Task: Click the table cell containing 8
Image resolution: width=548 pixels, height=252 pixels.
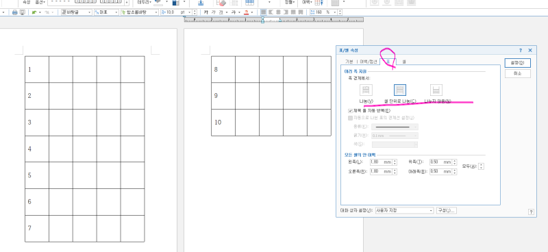Action: coord(223,69)
